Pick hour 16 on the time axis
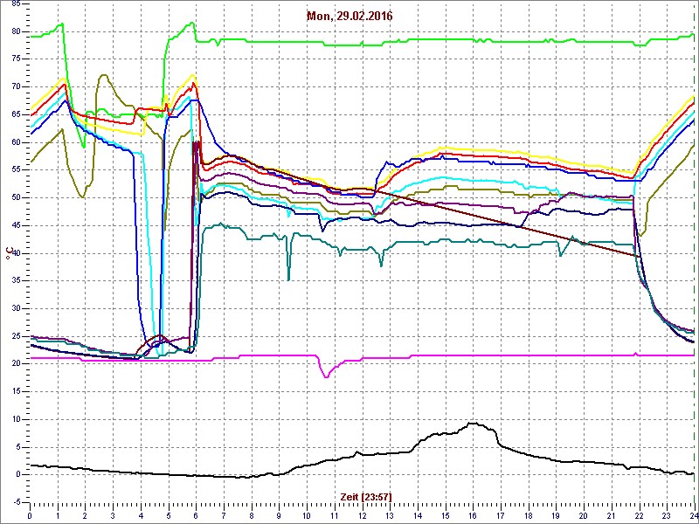 click(473, 514)
